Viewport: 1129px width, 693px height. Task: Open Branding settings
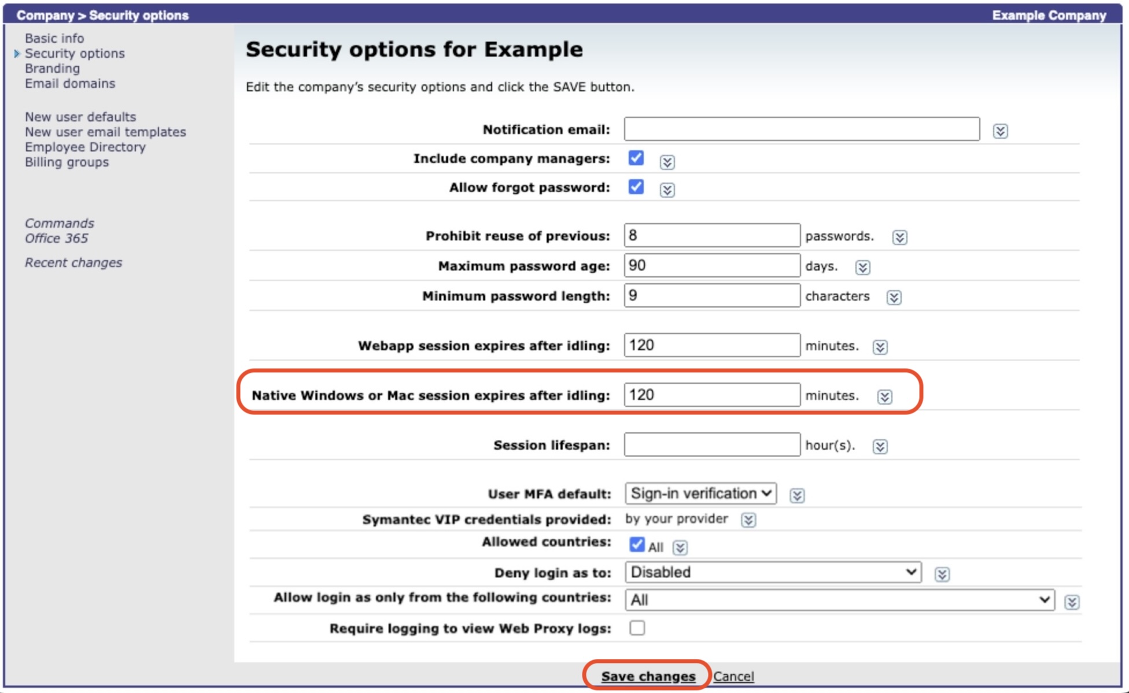tap(52, 68)
